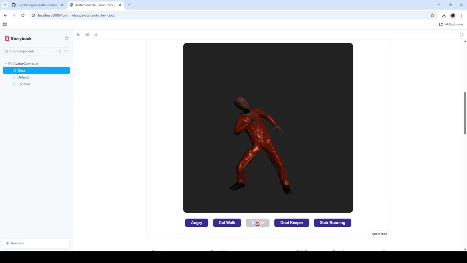
Task: Open the Chrome three-dot menu
Action: click(462, 15)
